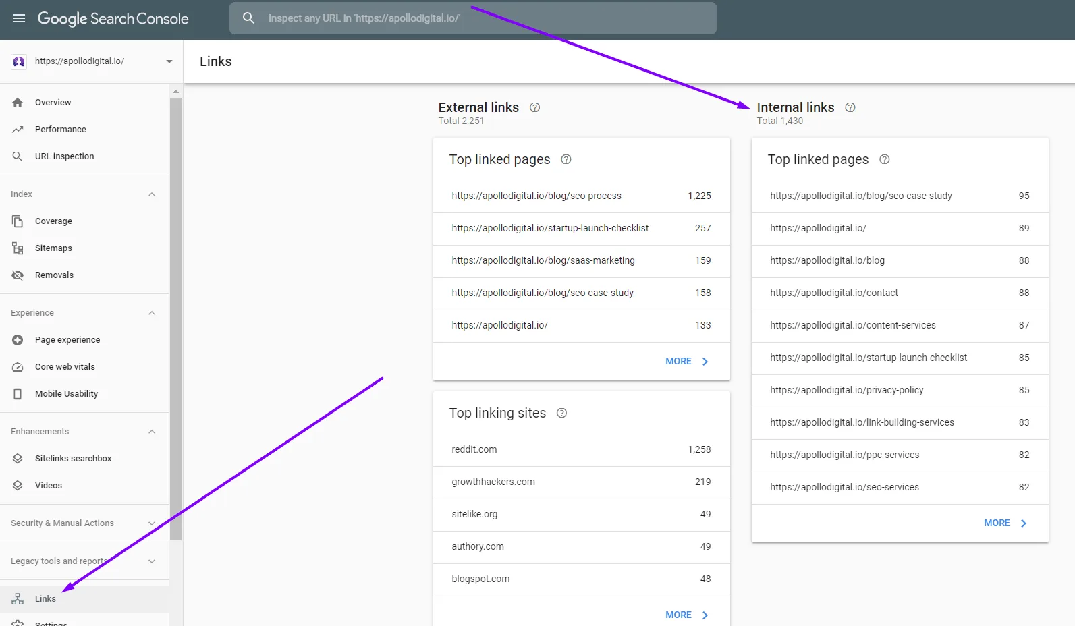The height and width of the screenshot is (626, 1075).
Task: Expand Legacy tools and reports section
Action: [x=152, y=561]
